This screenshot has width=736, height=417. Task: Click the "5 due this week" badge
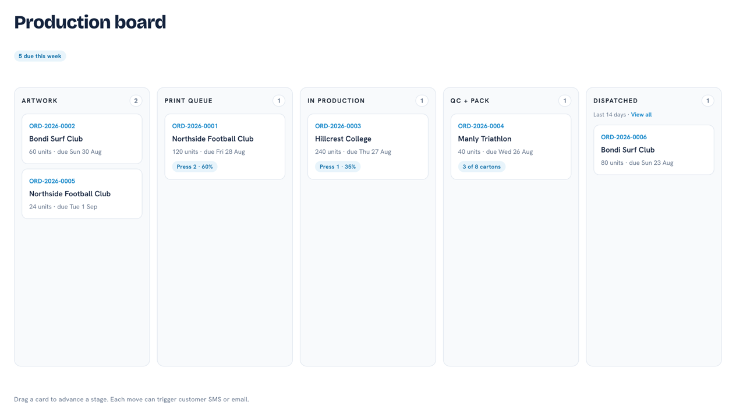click(x=40, y=56)
